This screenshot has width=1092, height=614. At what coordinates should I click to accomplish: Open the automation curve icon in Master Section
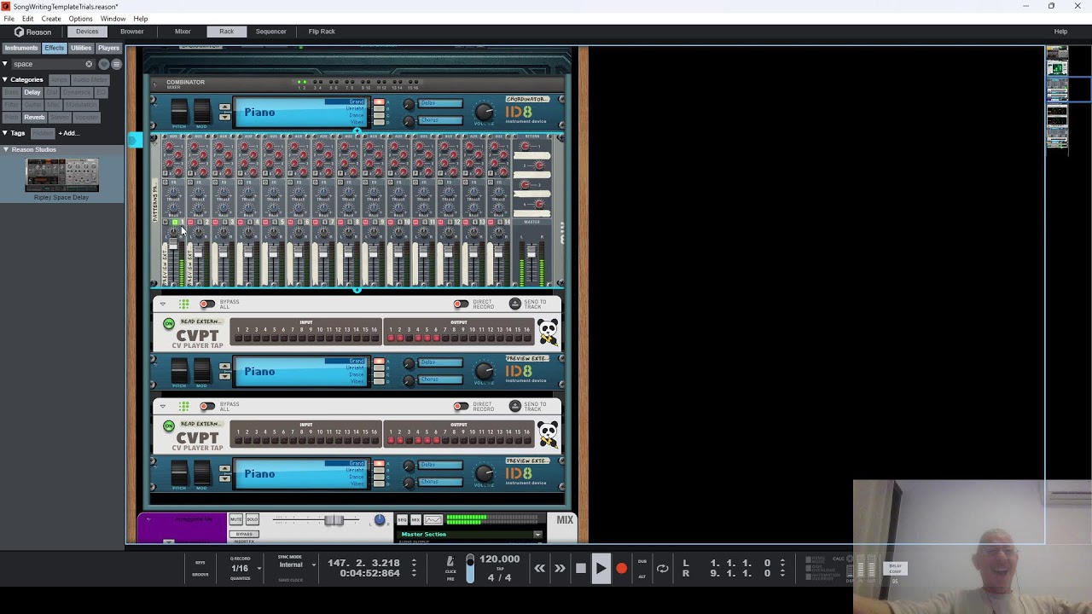(x=433, y=519)
